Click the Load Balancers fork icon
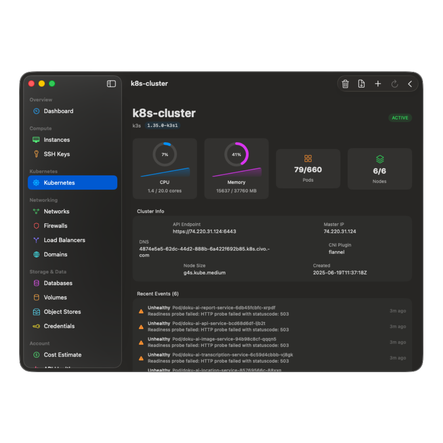The image size is (443, 443). (36, 240)
